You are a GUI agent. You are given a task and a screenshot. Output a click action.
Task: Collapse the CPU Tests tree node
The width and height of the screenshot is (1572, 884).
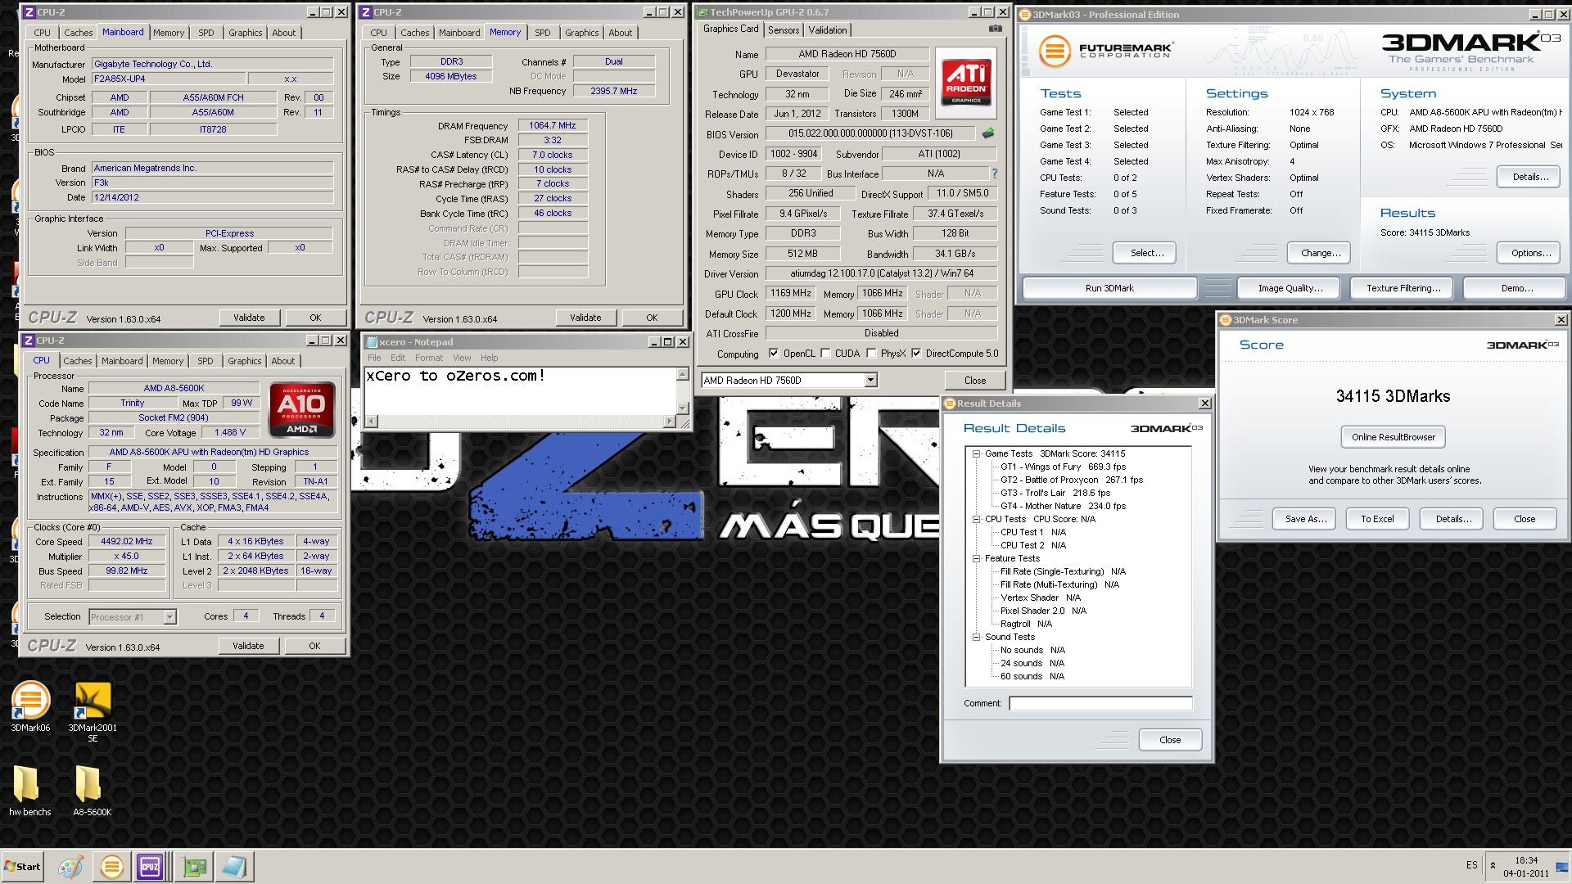coord(976,519)
